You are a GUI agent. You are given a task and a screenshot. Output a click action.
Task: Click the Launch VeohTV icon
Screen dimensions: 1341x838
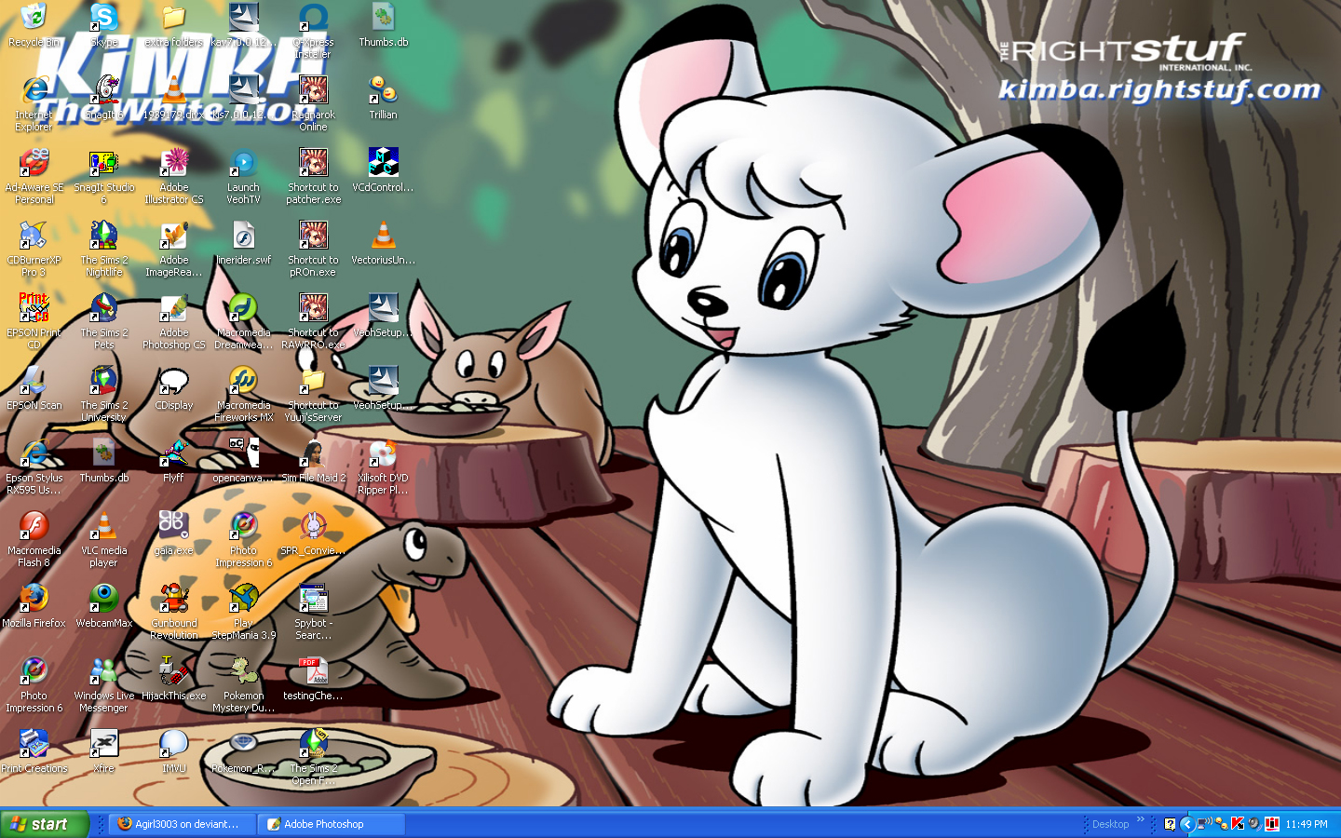pyautogui.click(x=243, y=176)
